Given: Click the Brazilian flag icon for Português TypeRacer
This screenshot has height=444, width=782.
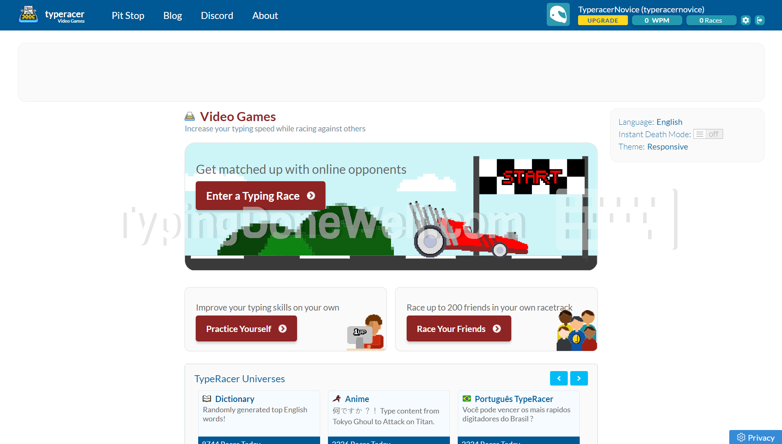Looking at the screenshot, I should tap(467, 398).
